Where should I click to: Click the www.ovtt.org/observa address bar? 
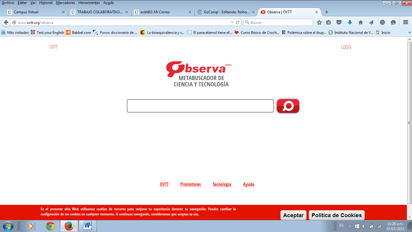pos(124,22)
